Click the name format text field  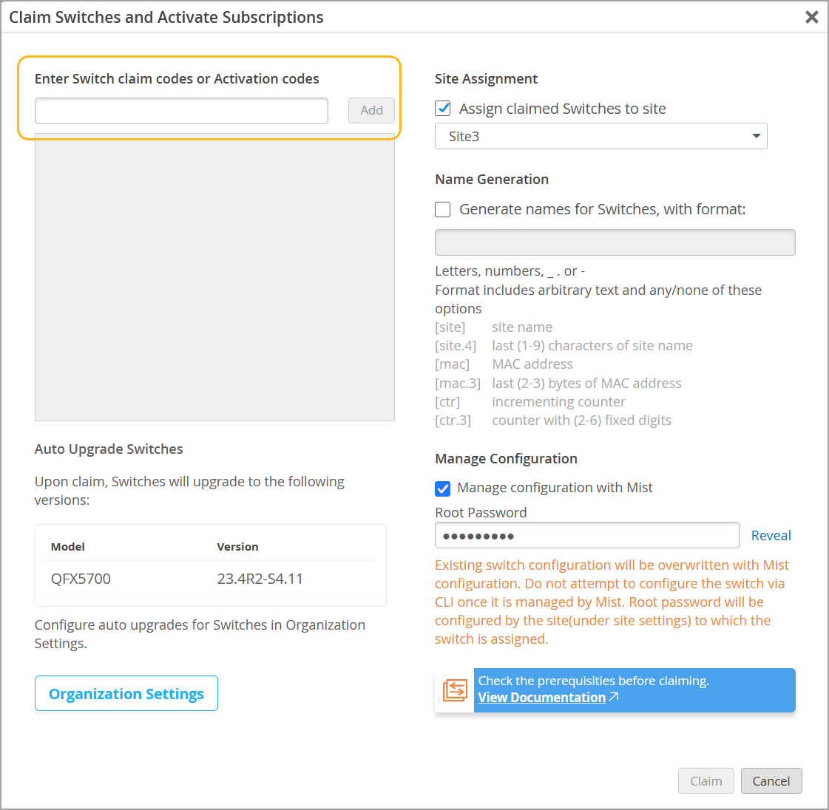click(x=615, y=242)
